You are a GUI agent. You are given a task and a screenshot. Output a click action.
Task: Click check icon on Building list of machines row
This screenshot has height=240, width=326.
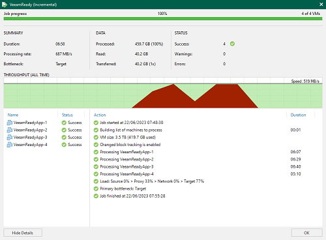point(96,130)
